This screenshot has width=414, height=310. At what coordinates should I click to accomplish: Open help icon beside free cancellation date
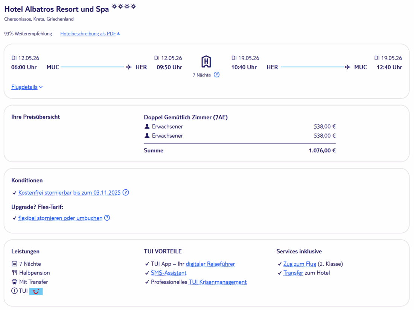[x=126, y=192]
